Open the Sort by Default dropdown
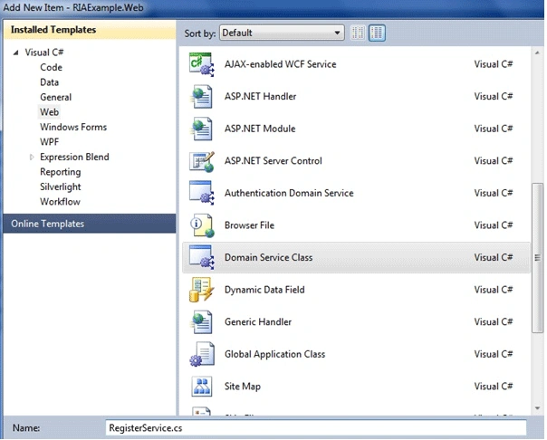This screenshot has height=440, width=547. click(x=282, y=33)
